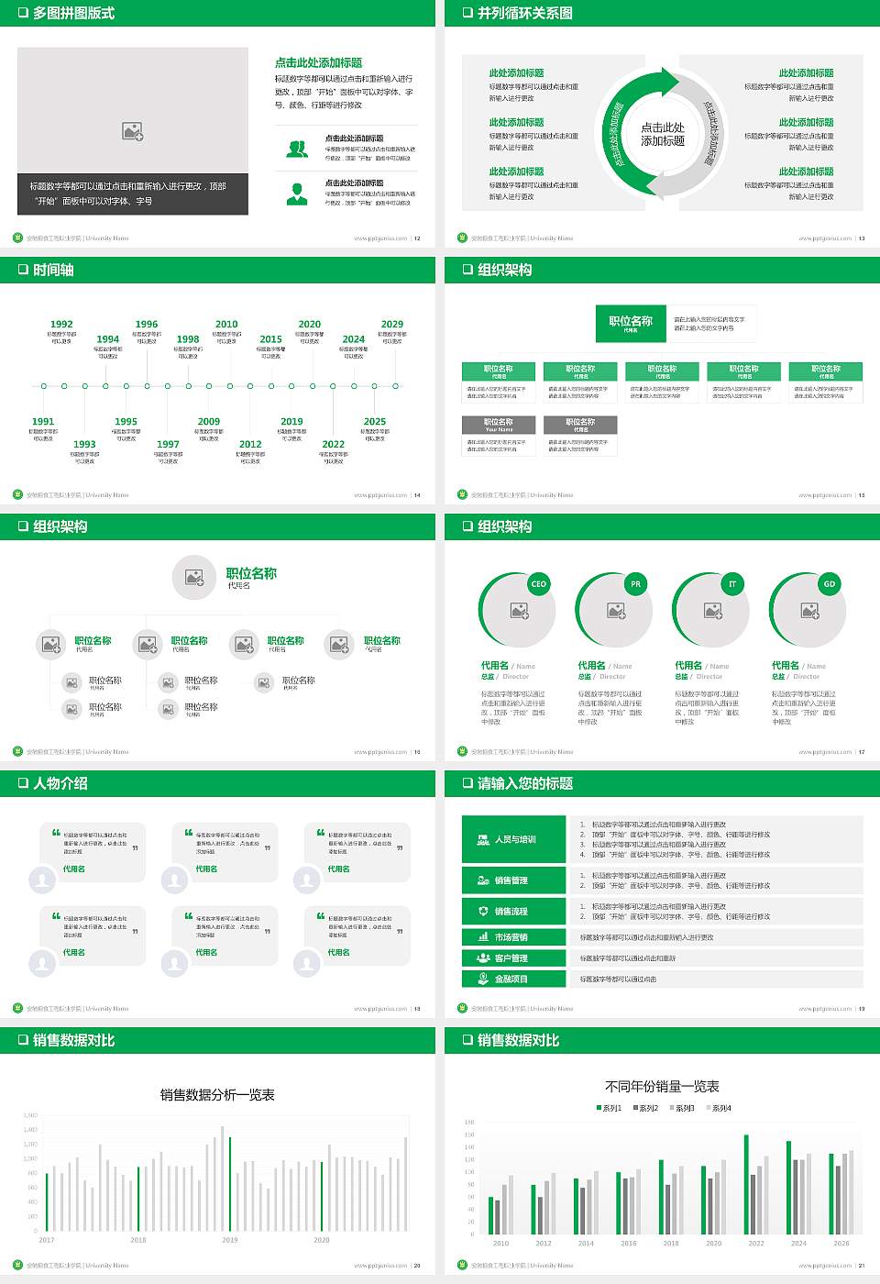880x1284 pixels.
Task: Click the 销售管理 icon in green block
Action: click(483, 880)
